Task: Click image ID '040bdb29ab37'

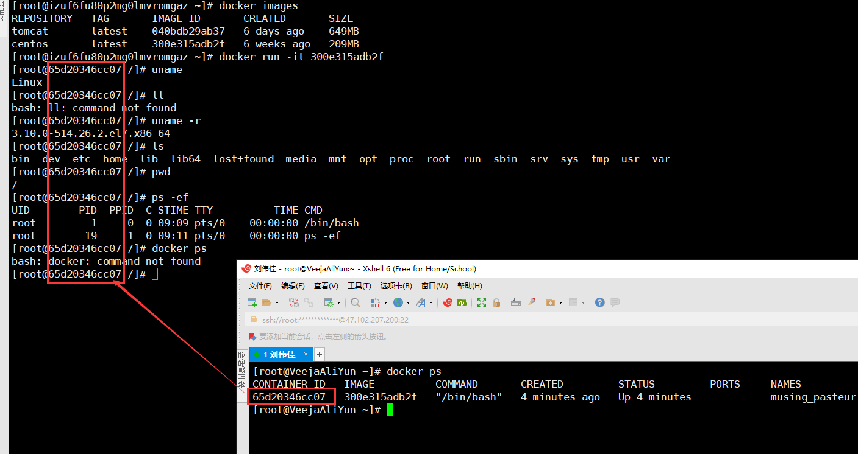Action: [x=188, y=31]
